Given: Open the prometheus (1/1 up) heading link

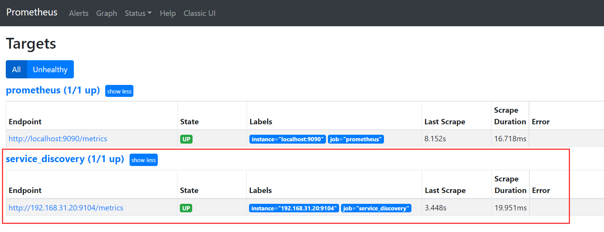Looking at the screenshot, I should (53, 90).
